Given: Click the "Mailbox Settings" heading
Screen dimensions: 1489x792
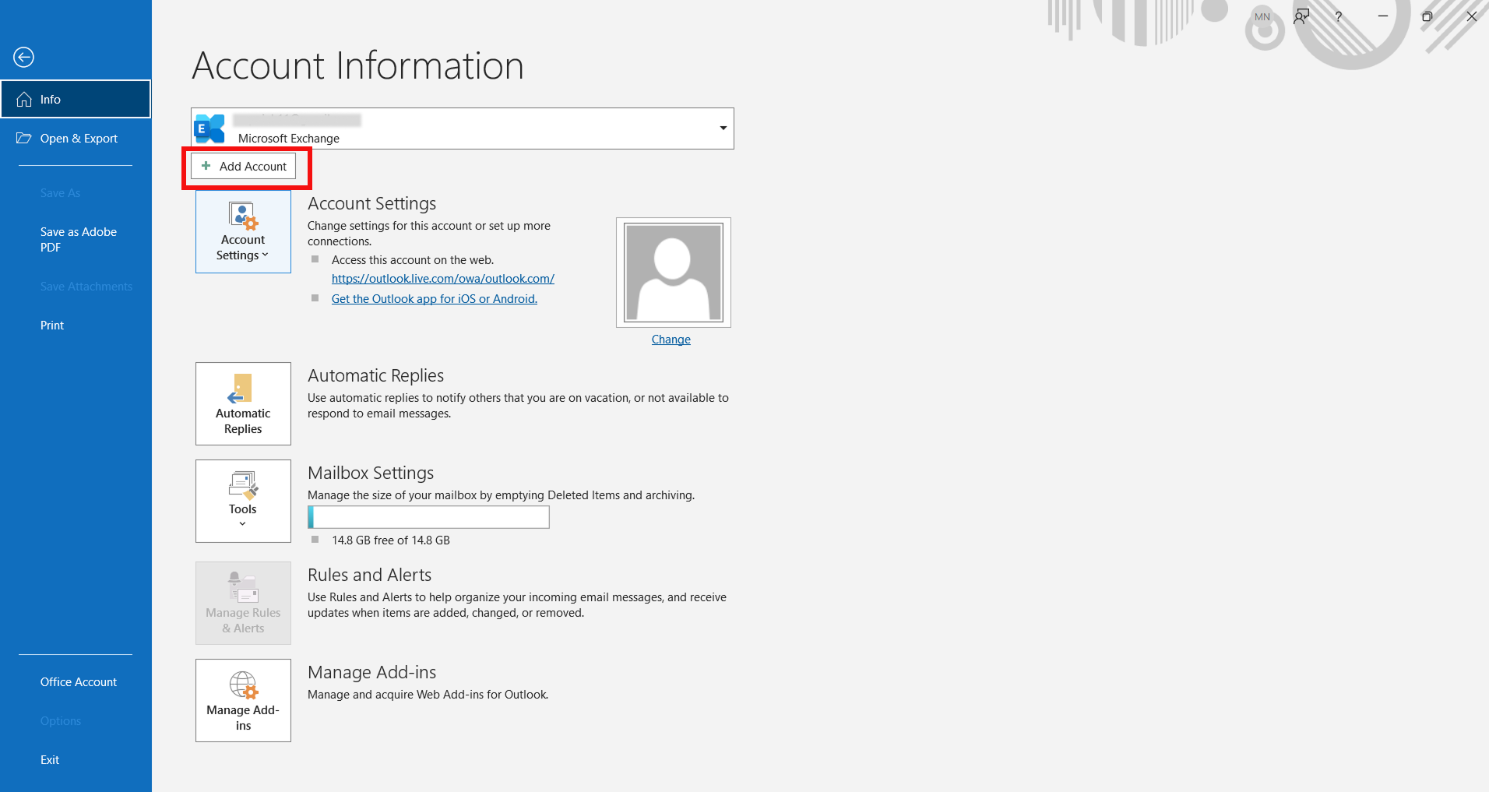Looking at the screenshot, I should click(371, 473).
